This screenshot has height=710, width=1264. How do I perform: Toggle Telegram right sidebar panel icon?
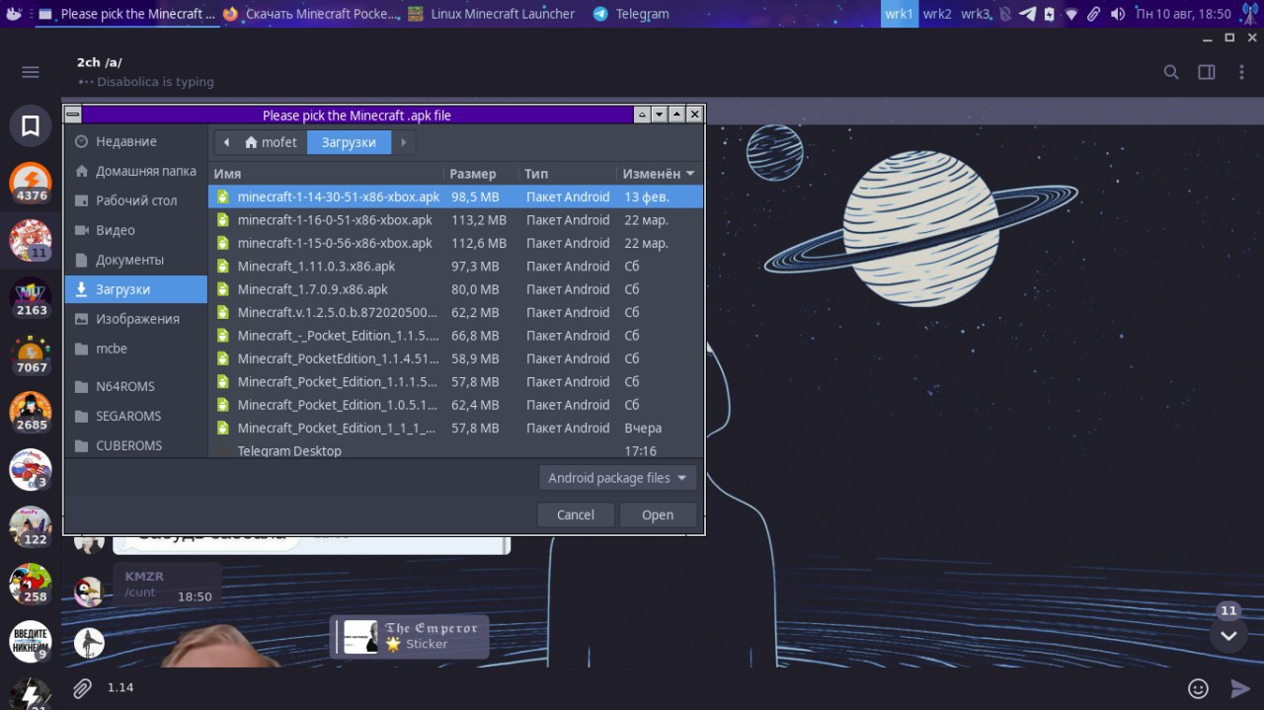click(1207, 72)
